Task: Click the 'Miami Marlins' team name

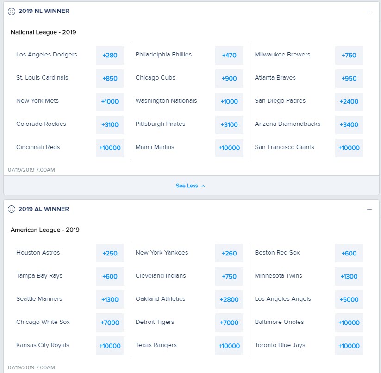Action: [x=155, y=147]
